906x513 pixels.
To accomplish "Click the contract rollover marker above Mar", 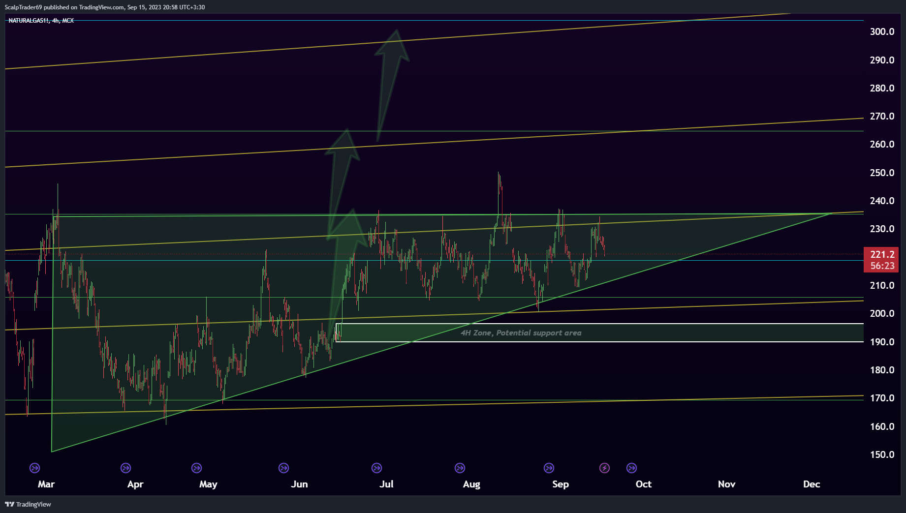I will coord(34,468).
